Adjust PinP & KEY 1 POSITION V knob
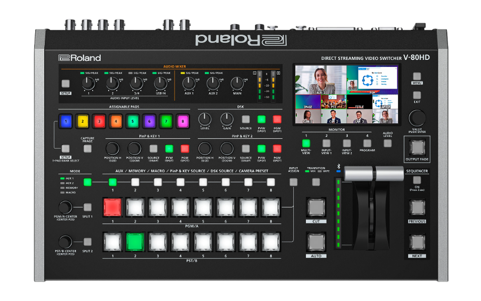This screenshot has height=301, width=481. (134, 148)
